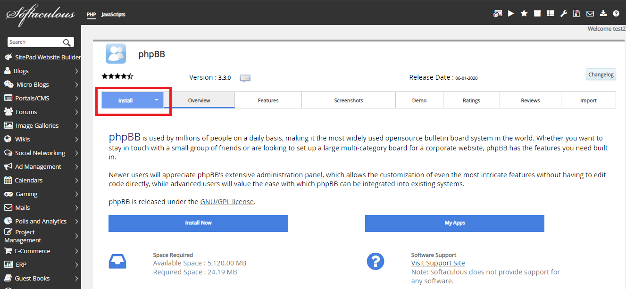Screen dimensions: 626x289
Task: Click the Required Space 24.19 MB text
Action: (195, 272)
